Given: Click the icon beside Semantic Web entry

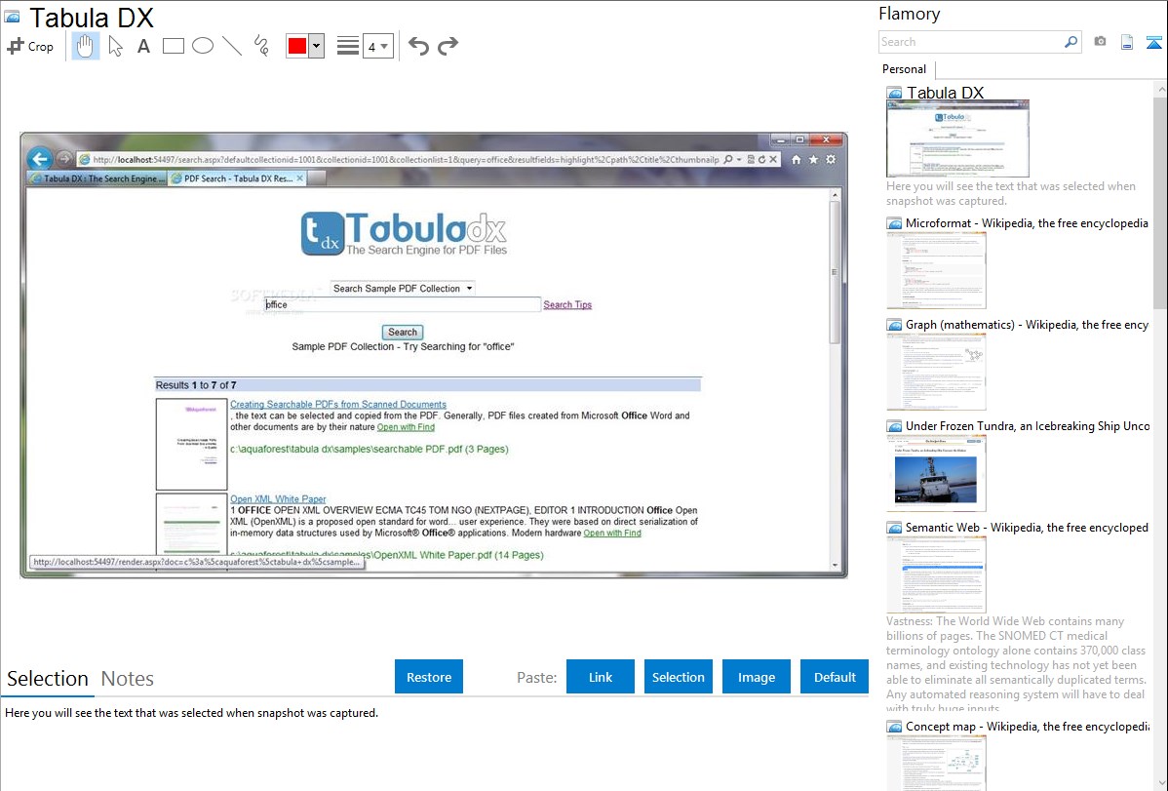Looking at the screenshot, I should (894, 527).
